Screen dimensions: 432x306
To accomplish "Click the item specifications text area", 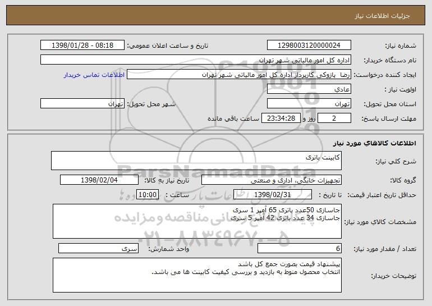I will [197, 221].
